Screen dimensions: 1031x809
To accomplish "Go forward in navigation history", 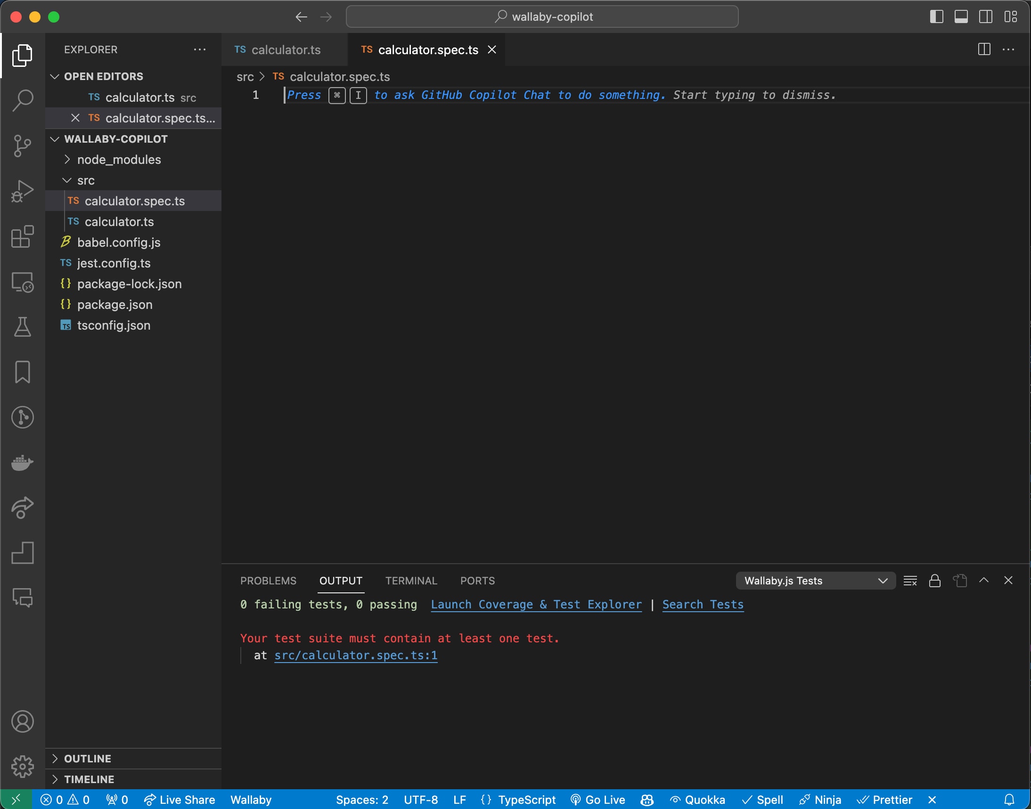I will point(326,17).
